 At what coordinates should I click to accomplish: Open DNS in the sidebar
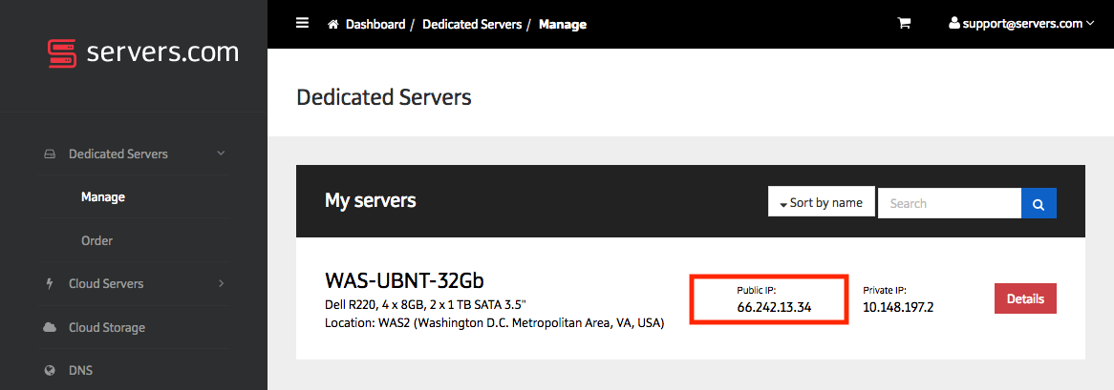[80, 370]
